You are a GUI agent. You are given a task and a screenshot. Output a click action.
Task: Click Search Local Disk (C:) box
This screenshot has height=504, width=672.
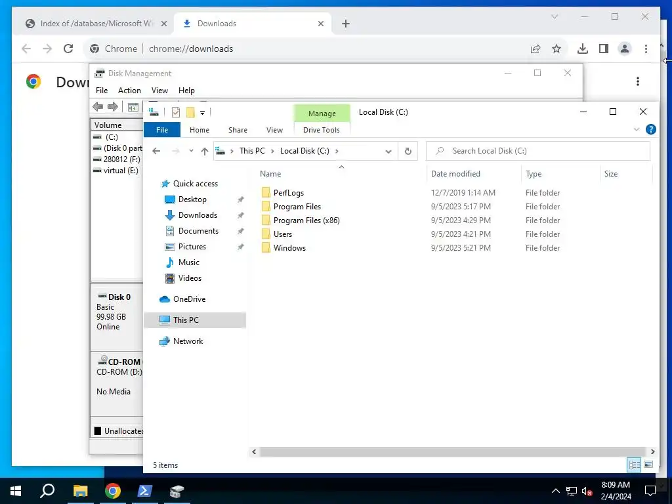(538, 151)
